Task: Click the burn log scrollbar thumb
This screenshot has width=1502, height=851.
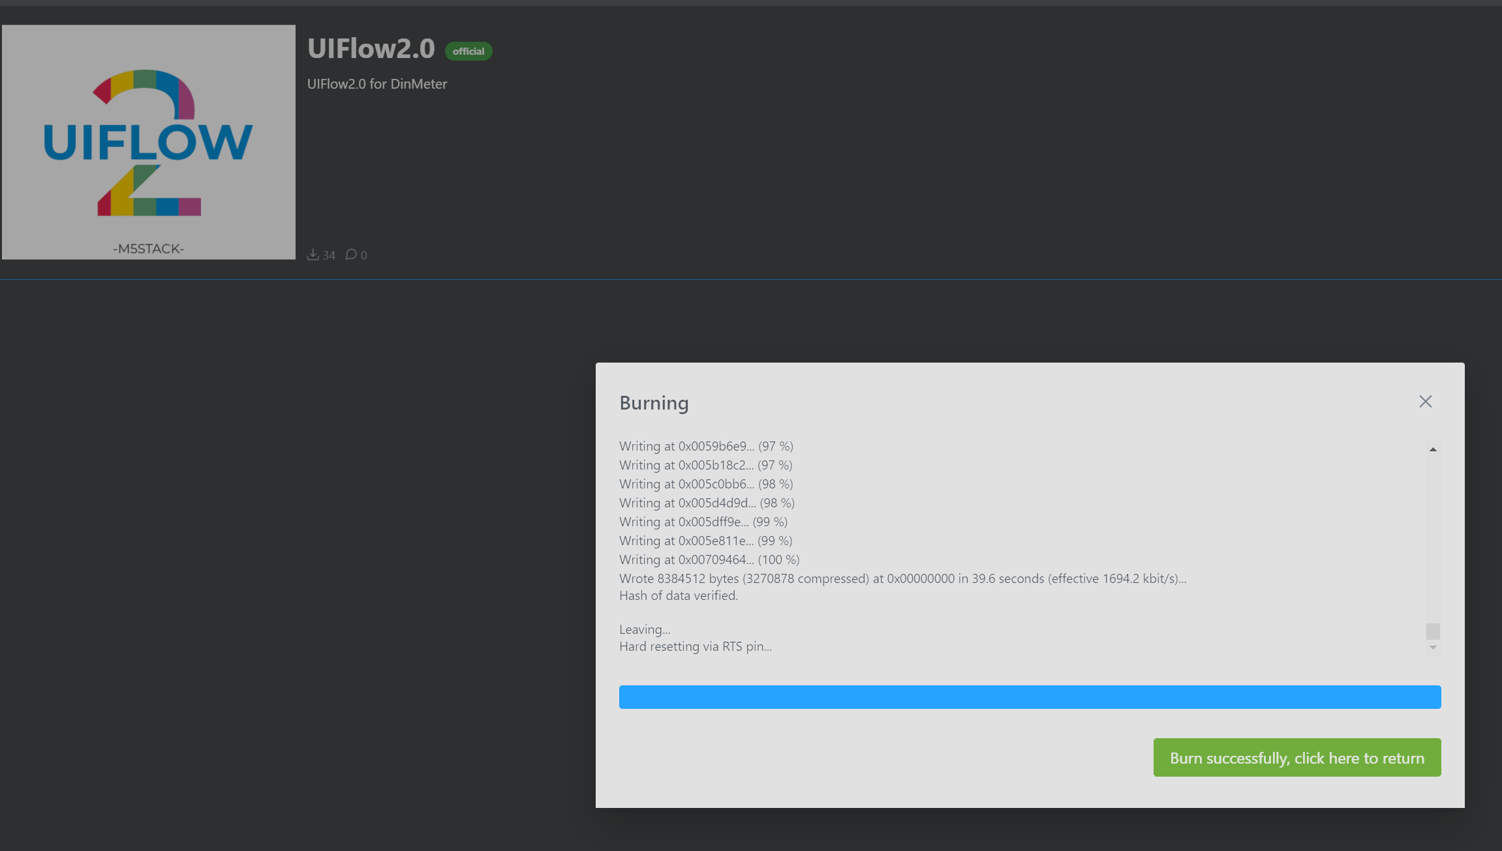Action: (x=1433, y=631)
